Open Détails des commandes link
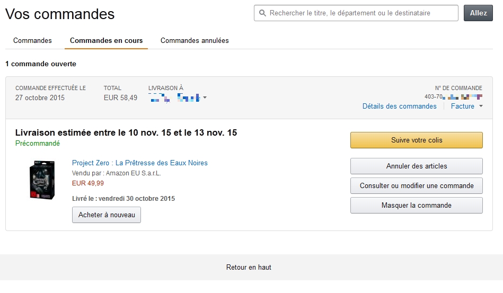The width and height of the screenshot is (503, 293). (400, 106)
